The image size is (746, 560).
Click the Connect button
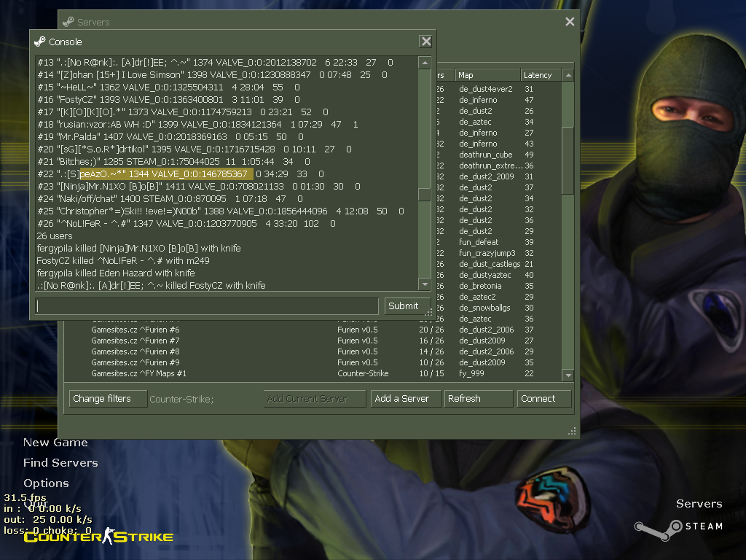tap(543, 399)
